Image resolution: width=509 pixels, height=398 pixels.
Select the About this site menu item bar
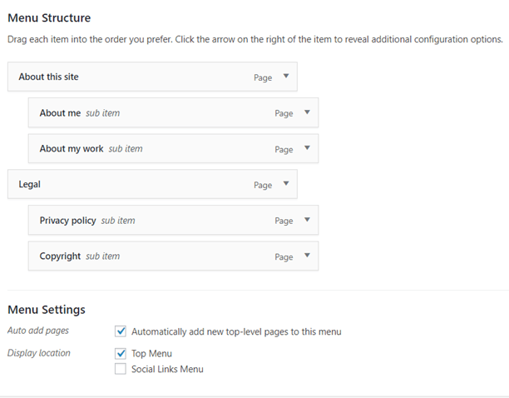pyautogui.click(x=152, y=77)
